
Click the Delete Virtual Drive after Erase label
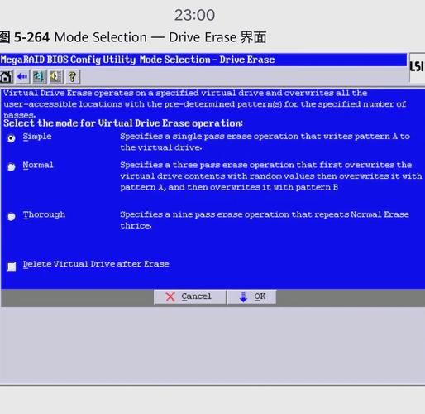[96, 264]
